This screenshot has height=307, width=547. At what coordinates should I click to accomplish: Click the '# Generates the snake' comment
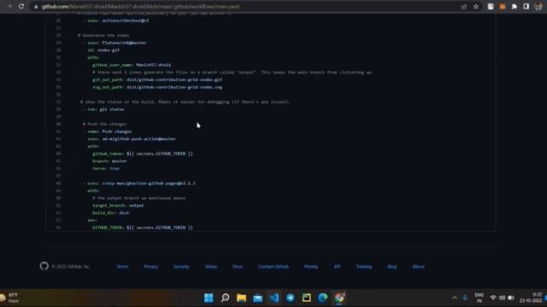103,36
